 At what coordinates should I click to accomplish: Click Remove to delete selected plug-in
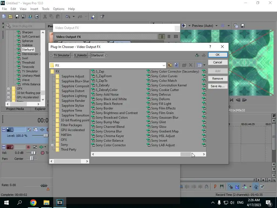218,79
